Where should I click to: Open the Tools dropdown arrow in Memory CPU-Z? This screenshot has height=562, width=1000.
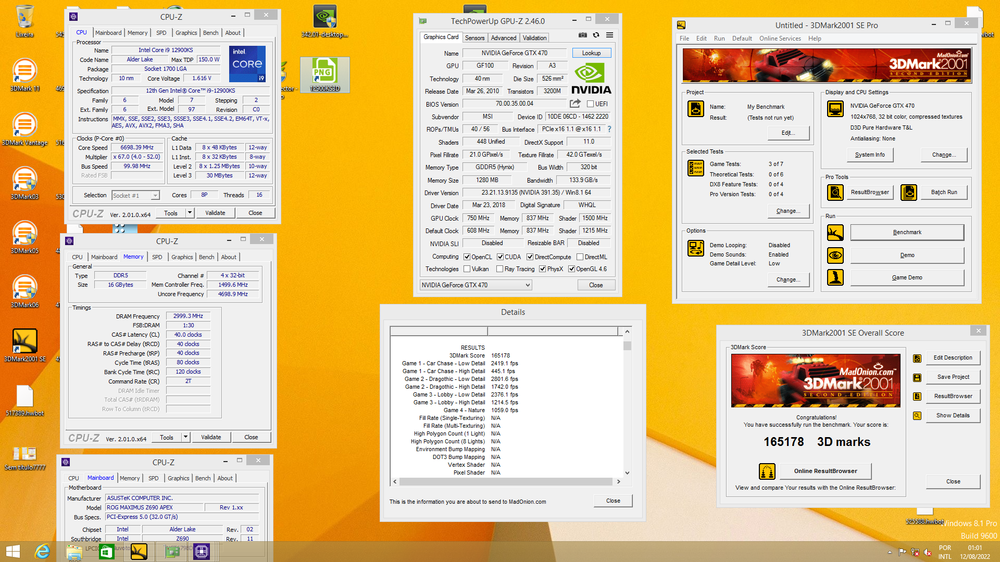[185, 437]
